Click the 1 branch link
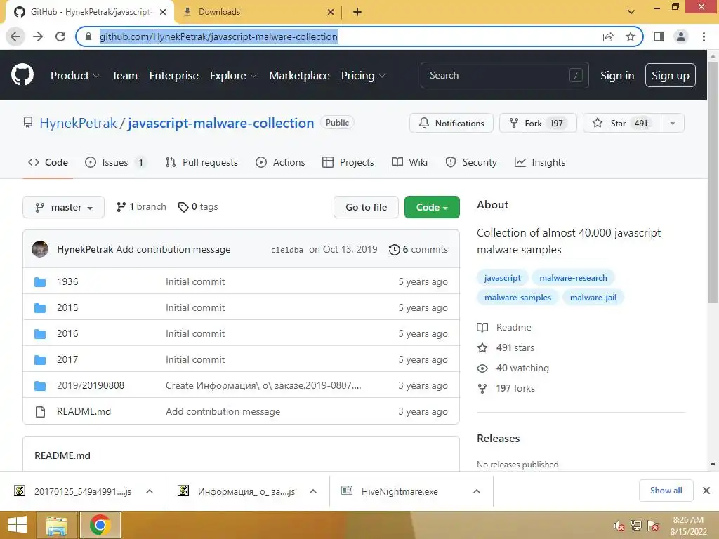This screenshot has height=539, width=719. click(x=141, y=207)
